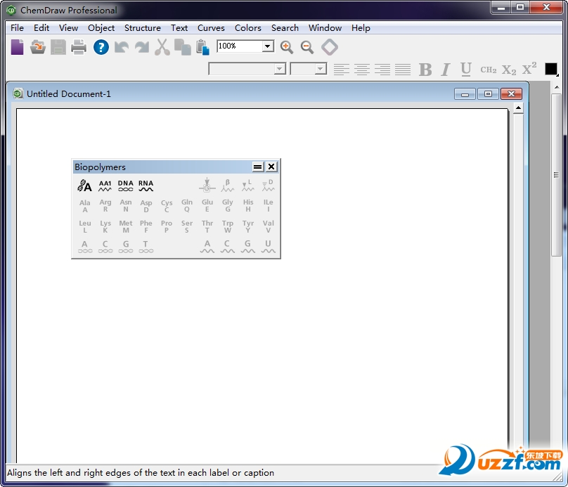
Task: Open the Biopolymers panel menu button
Action: (257, 167)
